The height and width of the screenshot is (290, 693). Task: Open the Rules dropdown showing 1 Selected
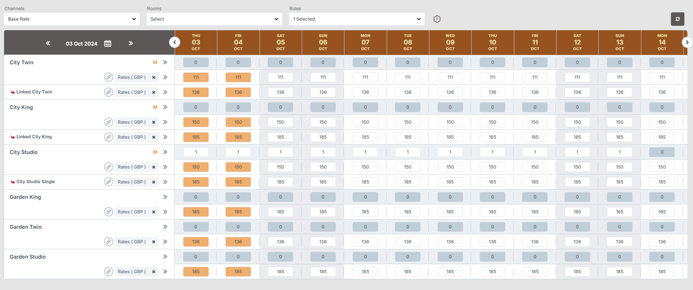pos(357,19)
